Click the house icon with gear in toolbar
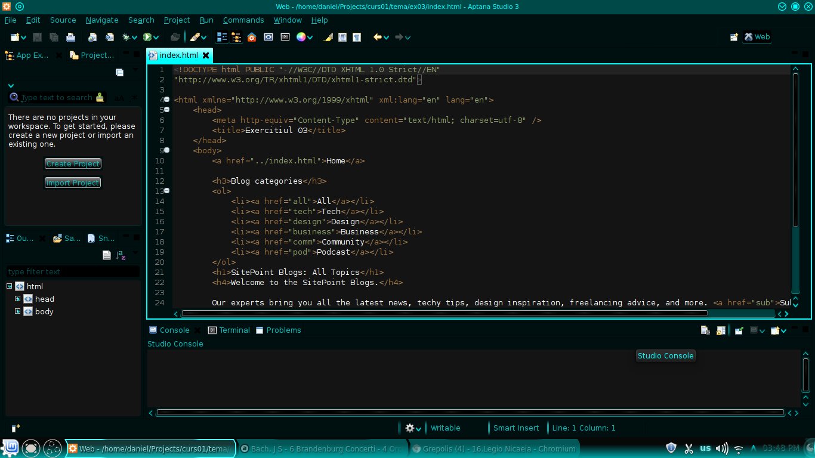The width and height of the screenshot is (815, 458). coord(252,37)
